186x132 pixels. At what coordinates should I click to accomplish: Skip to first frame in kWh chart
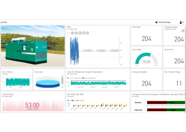point(76,33)
